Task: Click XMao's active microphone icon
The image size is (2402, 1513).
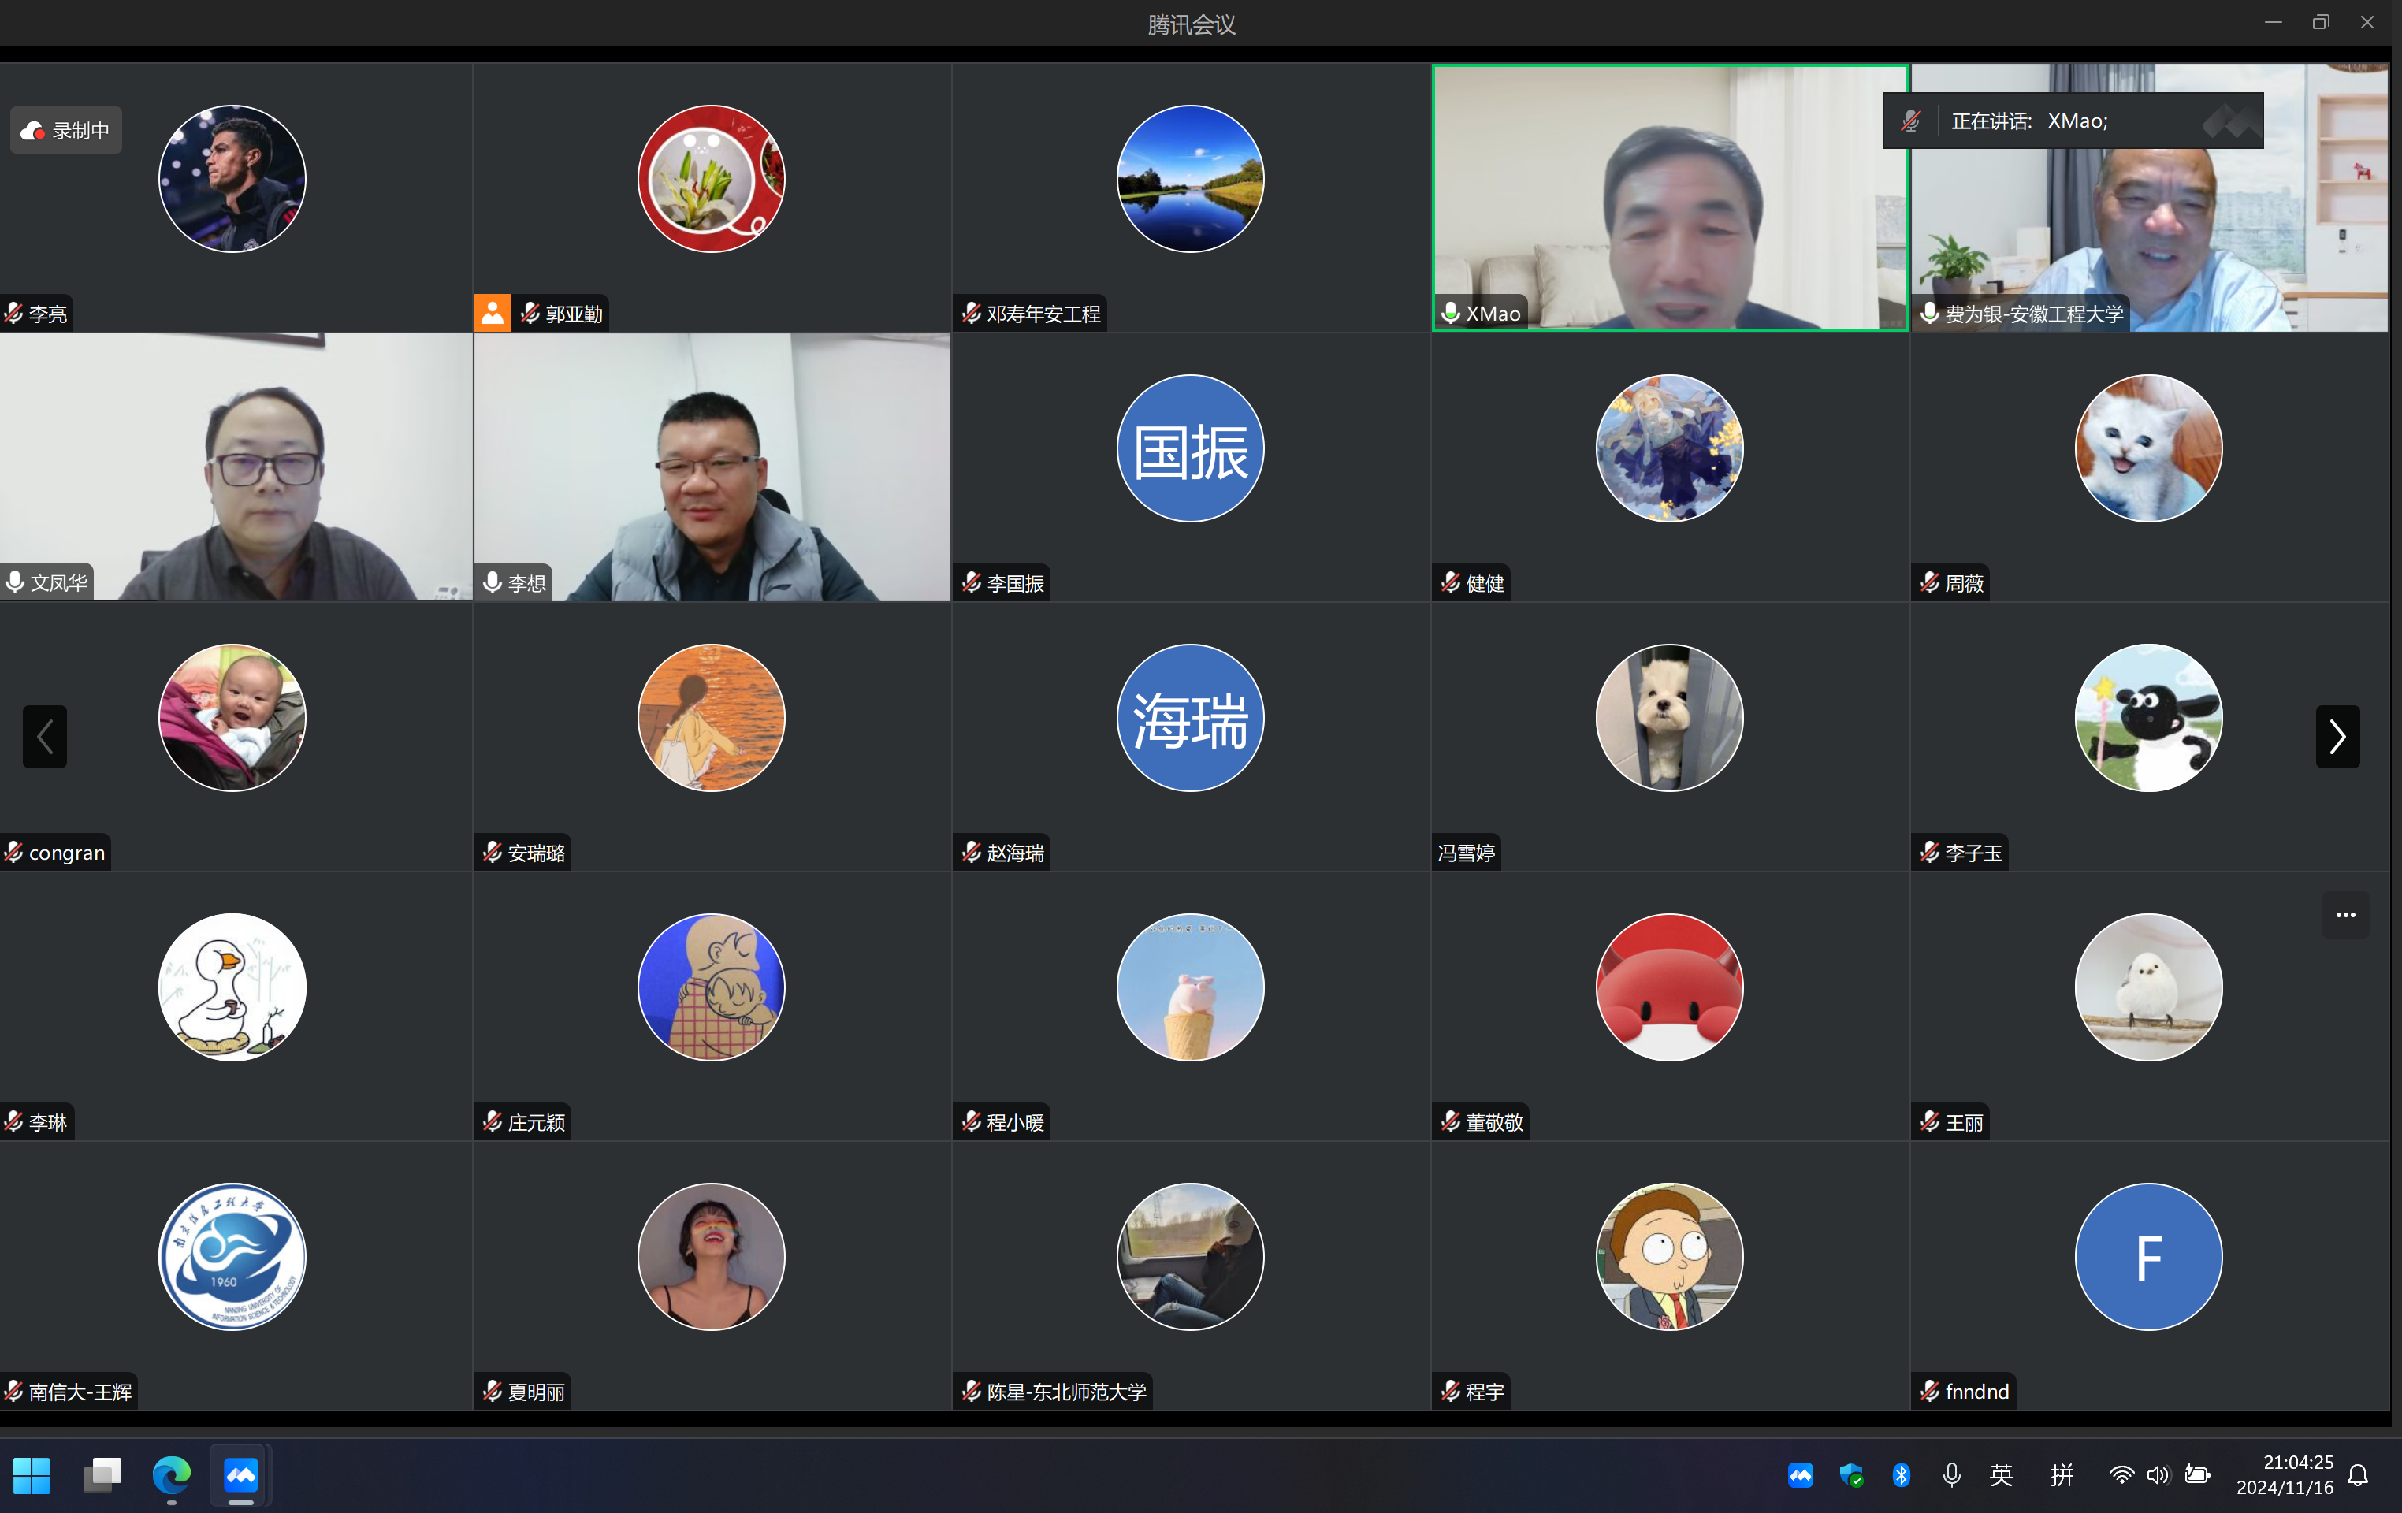Action: pos(1452,313)
